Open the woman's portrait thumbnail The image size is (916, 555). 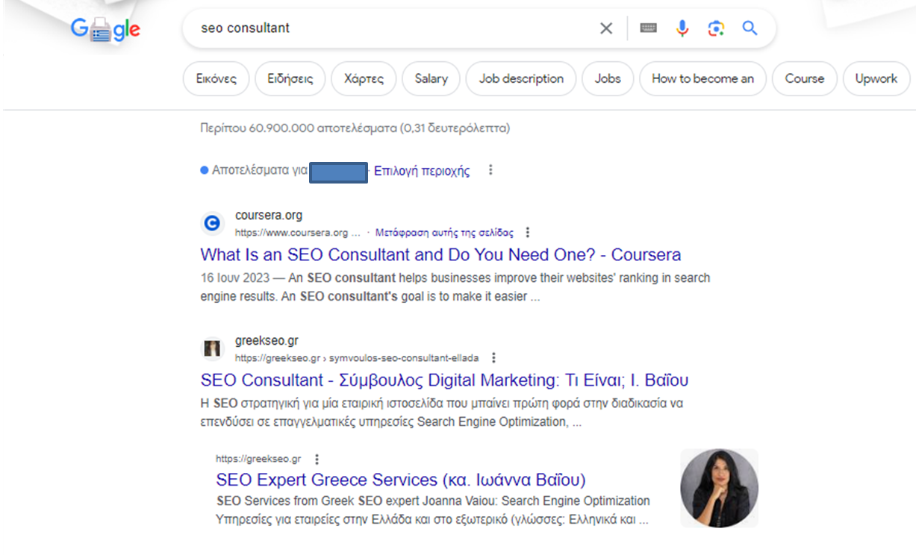coord(719,488)
